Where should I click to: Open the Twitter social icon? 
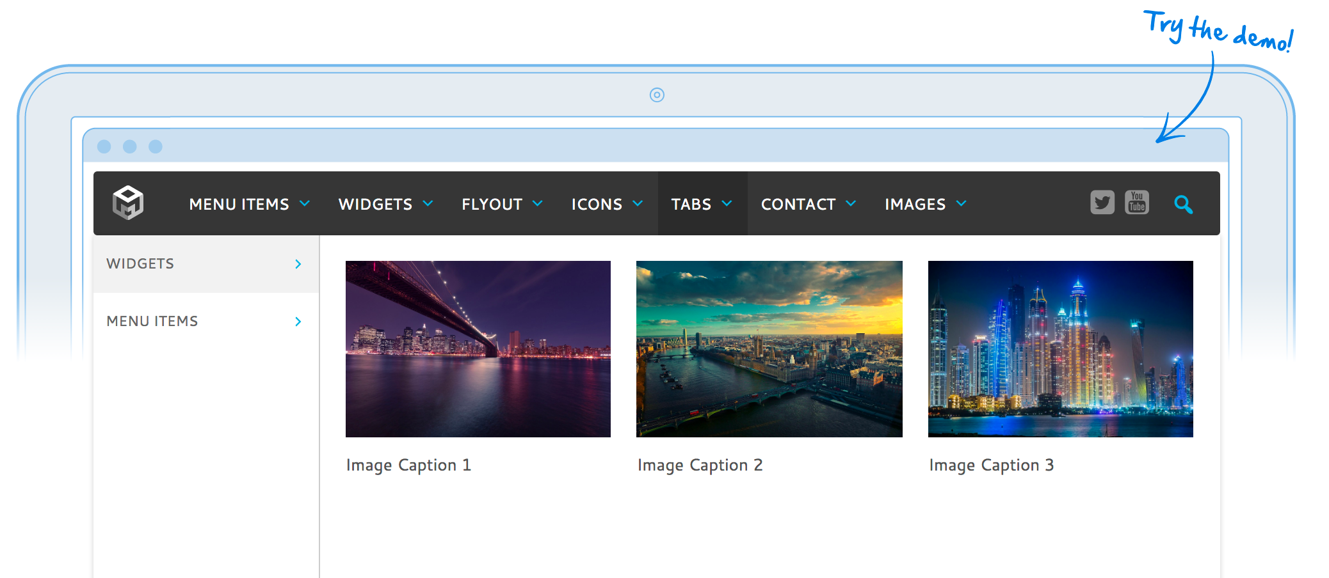point(1102,203)
